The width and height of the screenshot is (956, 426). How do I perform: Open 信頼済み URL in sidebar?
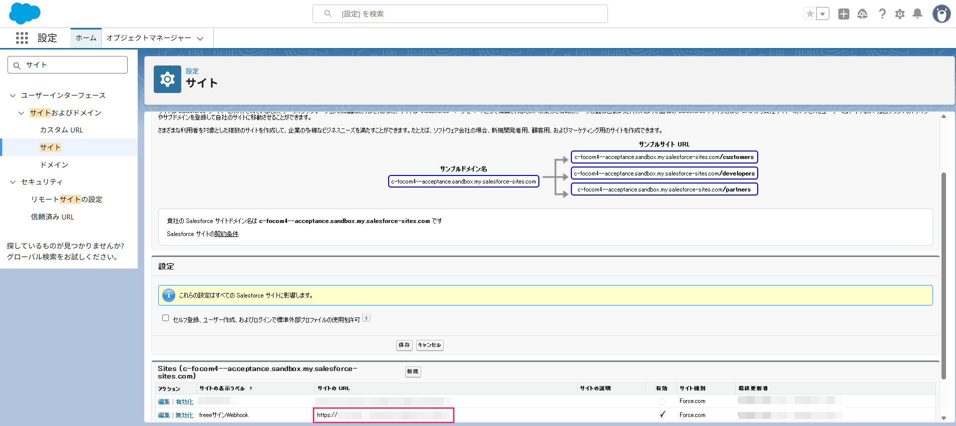(53, 217)
